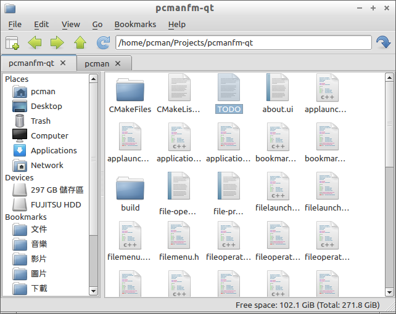Open Trash in the Places sidebar
Image resolution: width=396 pixels, height=314 pixels.
point(40,121)
